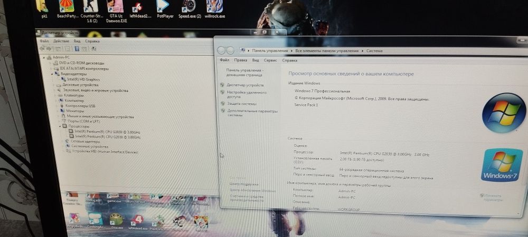Open Вид menu in Device Manager

(77, 41)
